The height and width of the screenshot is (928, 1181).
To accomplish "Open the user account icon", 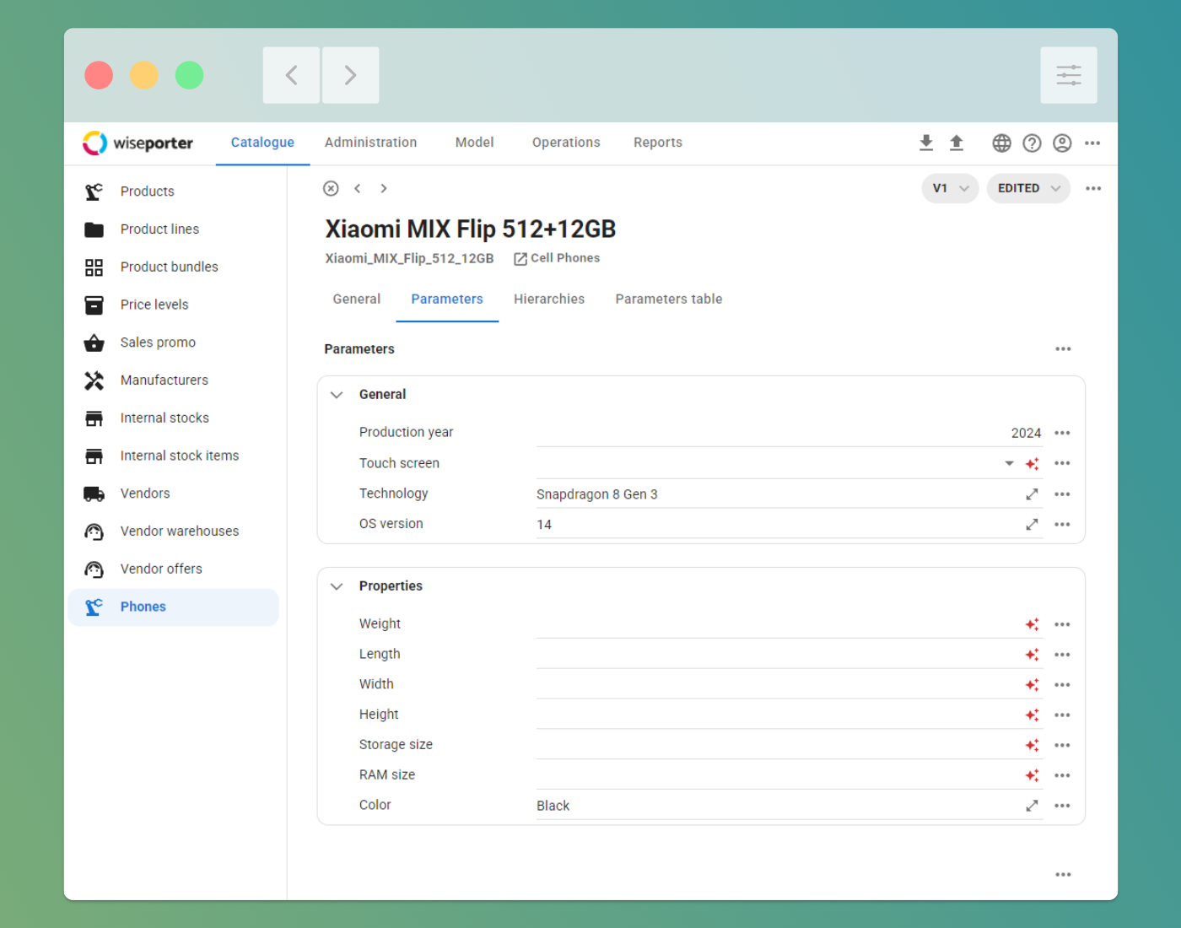I will [x=1062, y=143].
